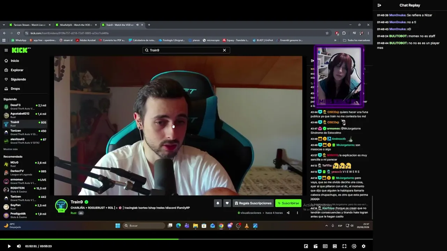Open the browser extensions puzzle icon
447x251 pixels.
[x=344, y=33]
